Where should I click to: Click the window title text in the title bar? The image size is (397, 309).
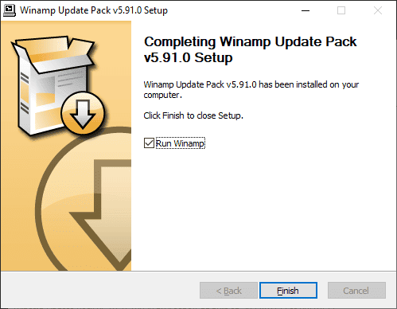[x=94, y=10]
